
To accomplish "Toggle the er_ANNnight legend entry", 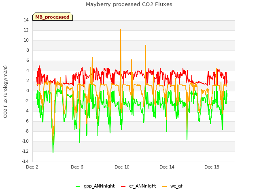I will pos(138,186).
